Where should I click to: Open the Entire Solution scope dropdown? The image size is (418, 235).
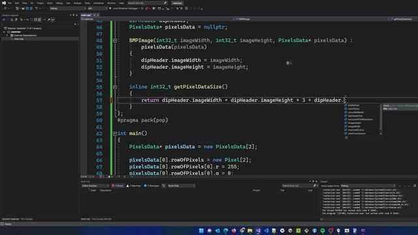95,185
